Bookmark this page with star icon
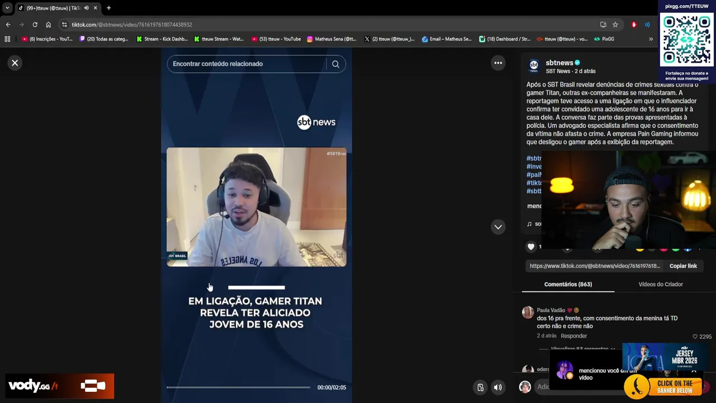 coord(615,25)
